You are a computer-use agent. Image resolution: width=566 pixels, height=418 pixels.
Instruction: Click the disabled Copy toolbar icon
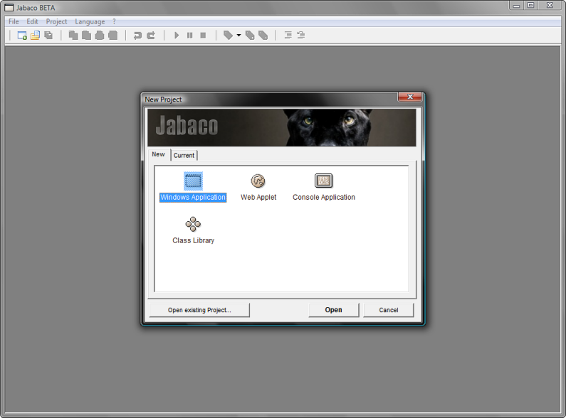coord(73,36)
